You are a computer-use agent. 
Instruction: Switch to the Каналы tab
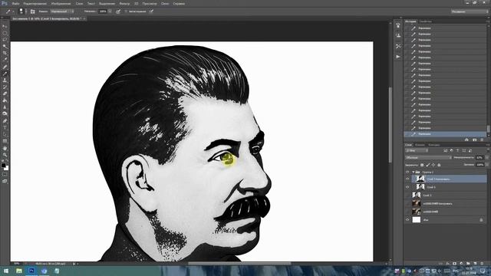(420, 145)
